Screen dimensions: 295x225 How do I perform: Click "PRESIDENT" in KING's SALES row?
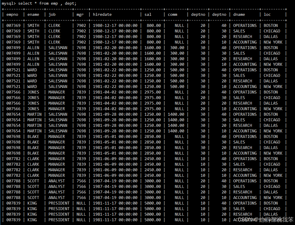pos(59,209)
